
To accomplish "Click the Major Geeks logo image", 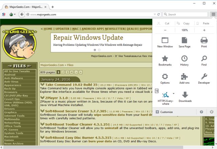I will coord(20,44).
